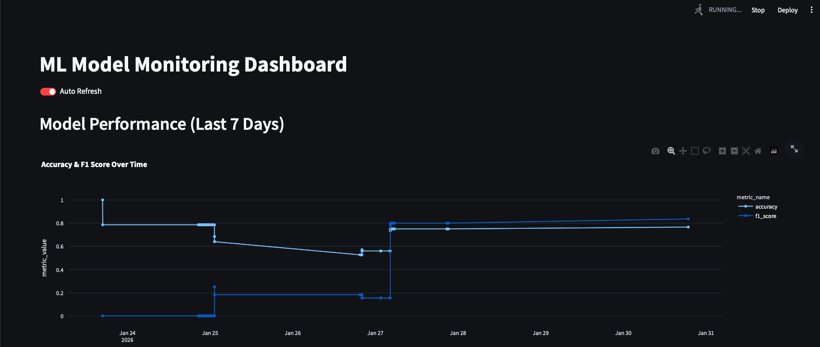
Task: Click Model Performance (Last 7 Days) heading
Action: click(162, 124)
